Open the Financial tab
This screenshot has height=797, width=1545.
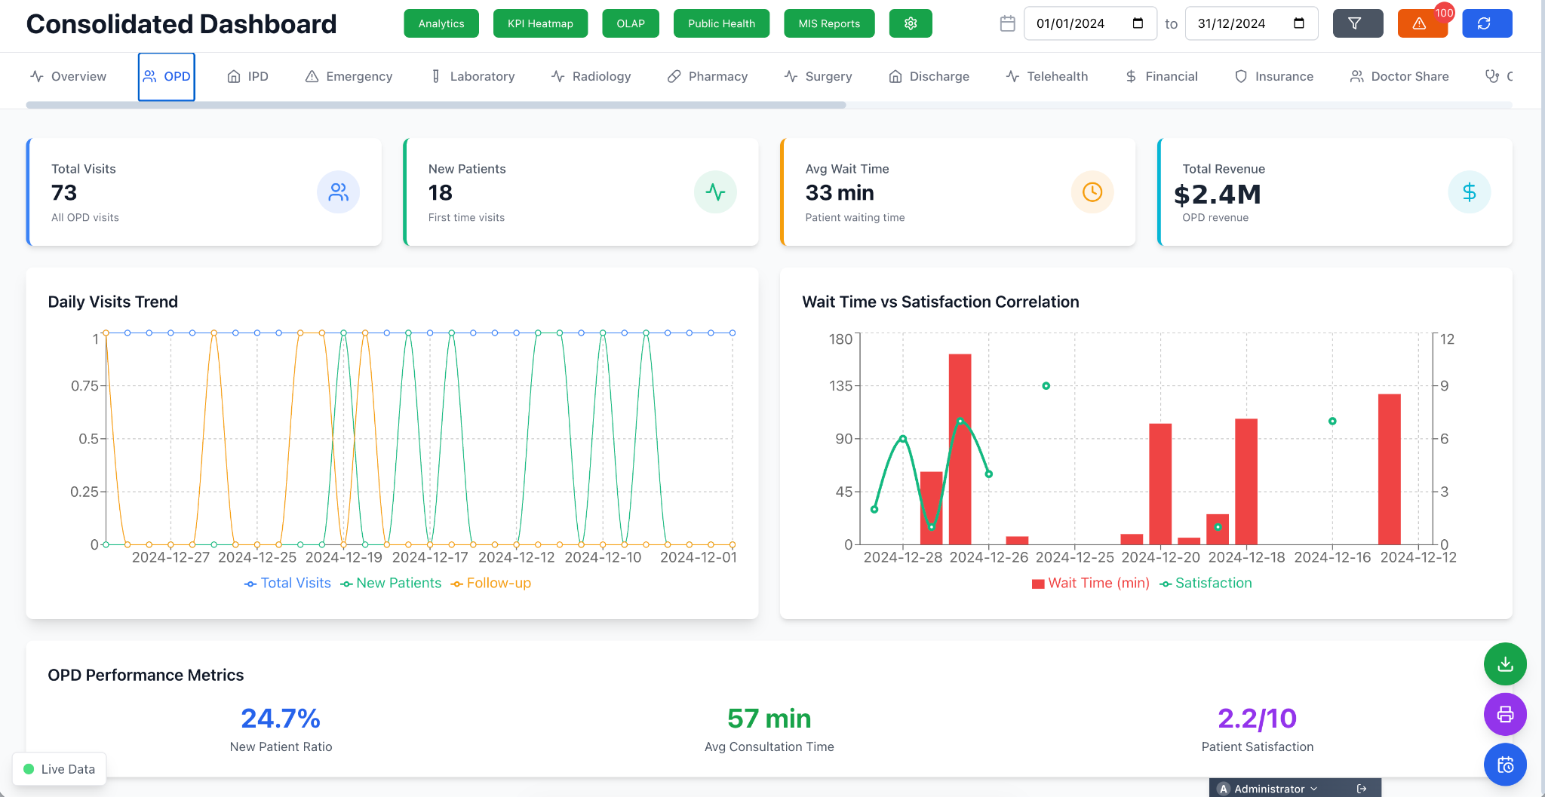(x=1161, y=76)
